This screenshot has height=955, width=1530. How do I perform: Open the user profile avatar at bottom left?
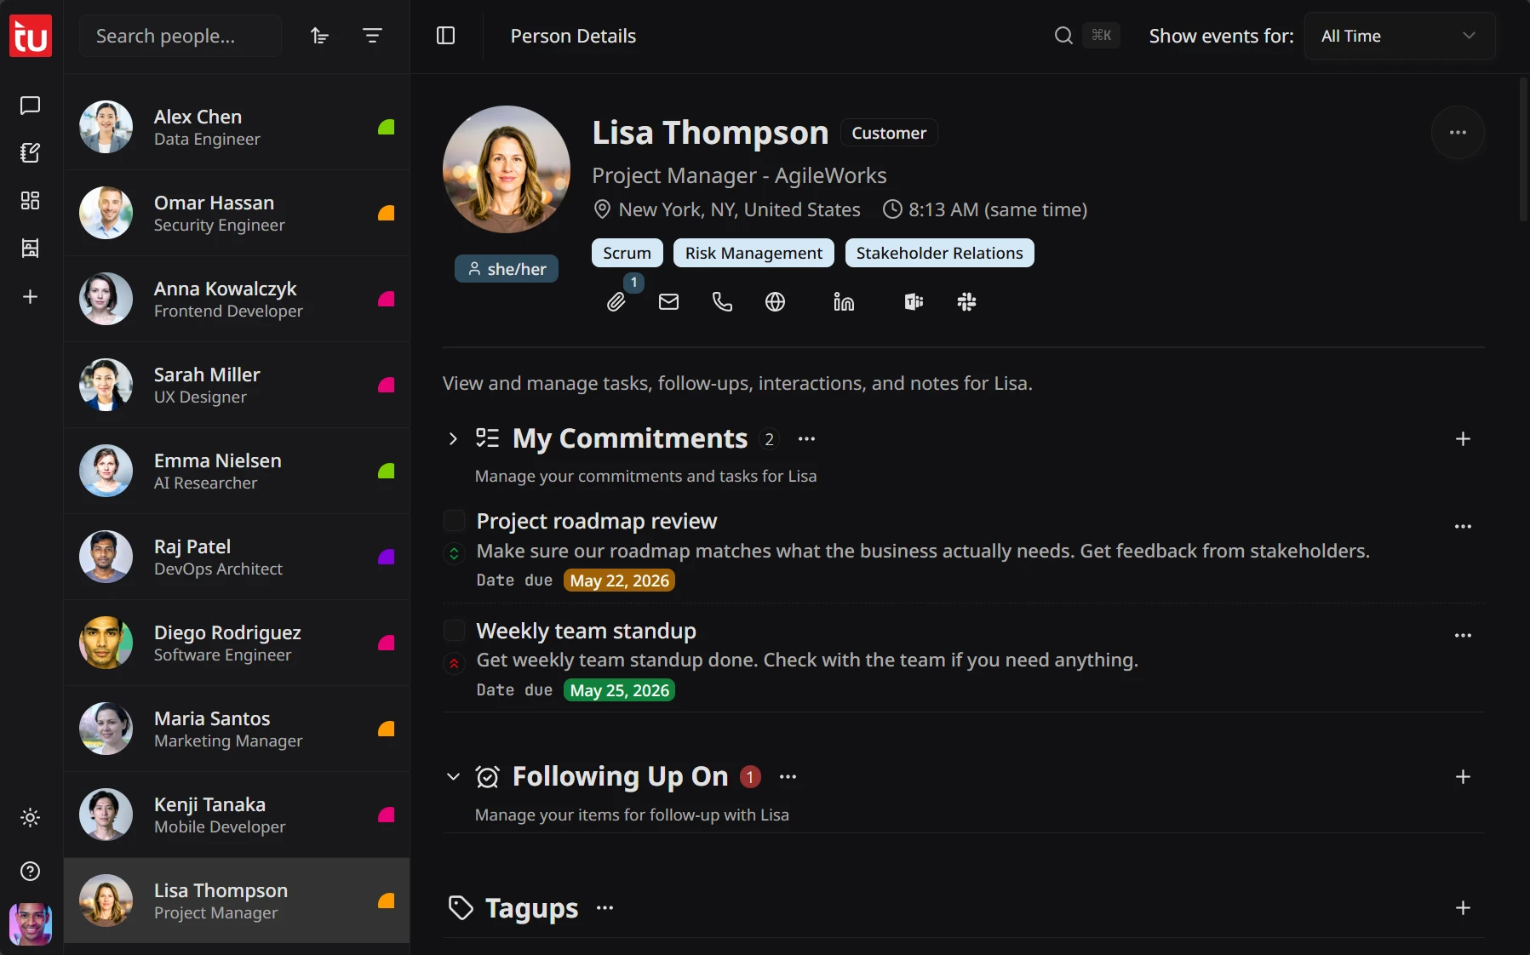tap(31, 924)
